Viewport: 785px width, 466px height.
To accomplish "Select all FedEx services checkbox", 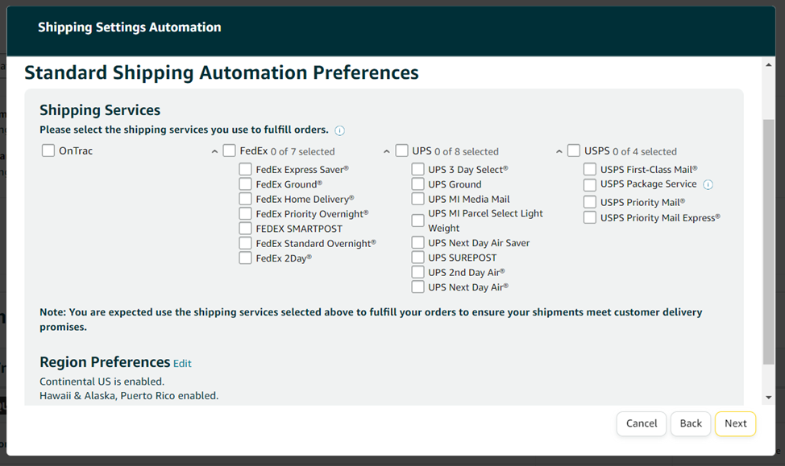I will click(x=230, y=151).
